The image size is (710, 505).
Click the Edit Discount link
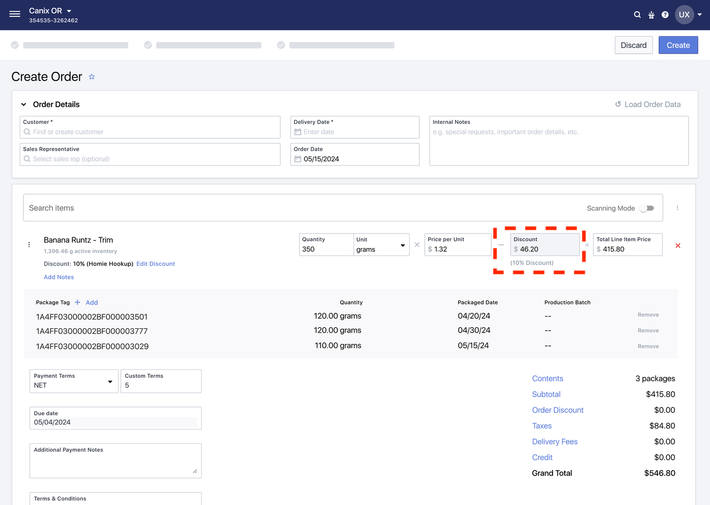[155, 264]
